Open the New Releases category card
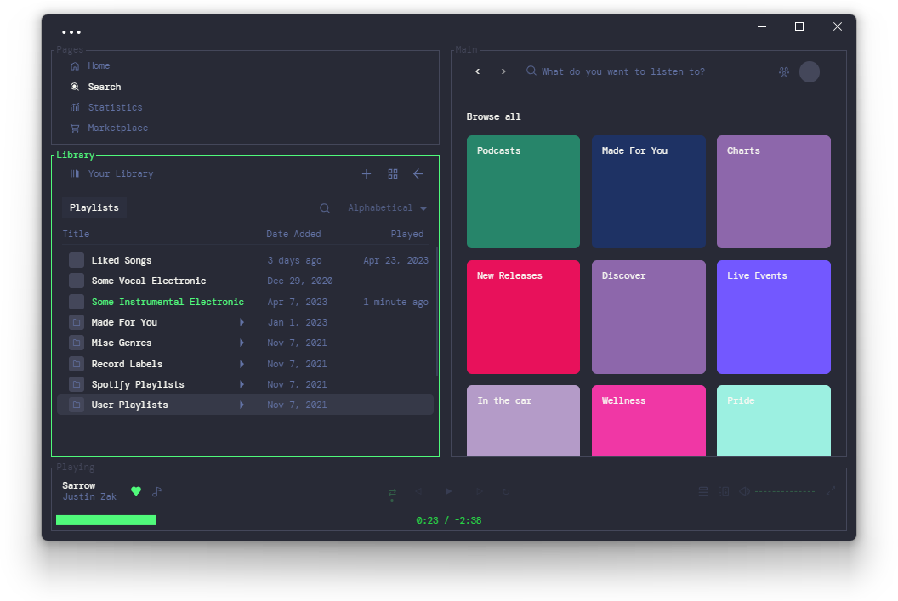 tap(523, 317)
